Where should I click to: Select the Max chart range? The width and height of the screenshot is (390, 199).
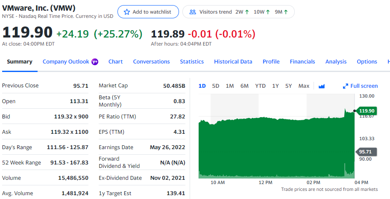(x=304, y=86)
